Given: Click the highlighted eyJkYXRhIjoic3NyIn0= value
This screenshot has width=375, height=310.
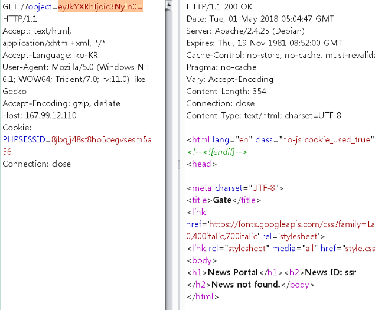Looking at the screenshot, I should (x=100, y=6).
